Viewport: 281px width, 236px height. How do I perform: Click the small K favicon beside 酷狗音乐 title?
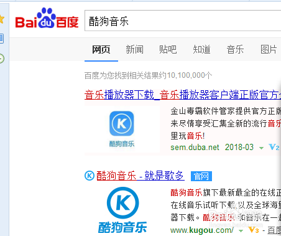point(90,176)
